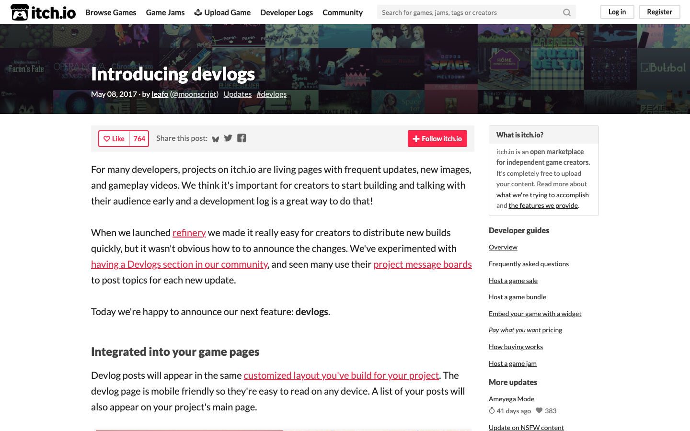Image resolution: width=690 pixels, height=431 pixels.
Task: Open author leafo's profile
Action: (160, 94)
